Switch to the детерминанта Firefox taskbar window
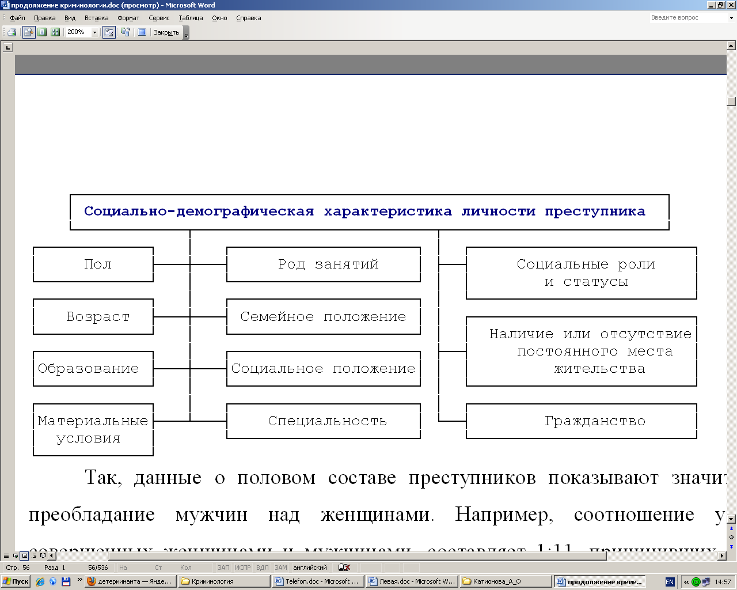Viewport: 737px width, 590px height. (131, 581)
